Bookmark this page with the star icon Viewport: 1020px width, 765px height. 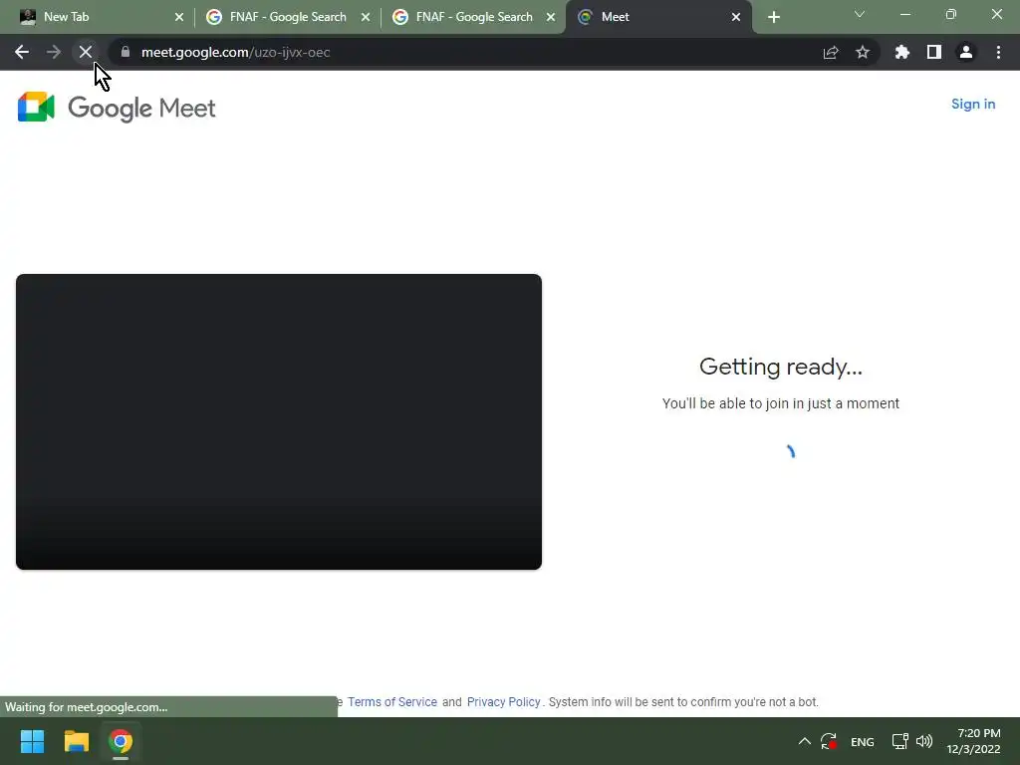pyautogui.click(x=863, y=52)
